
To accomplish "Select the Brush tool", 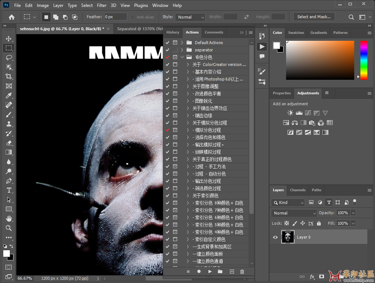I will (9, 114).
